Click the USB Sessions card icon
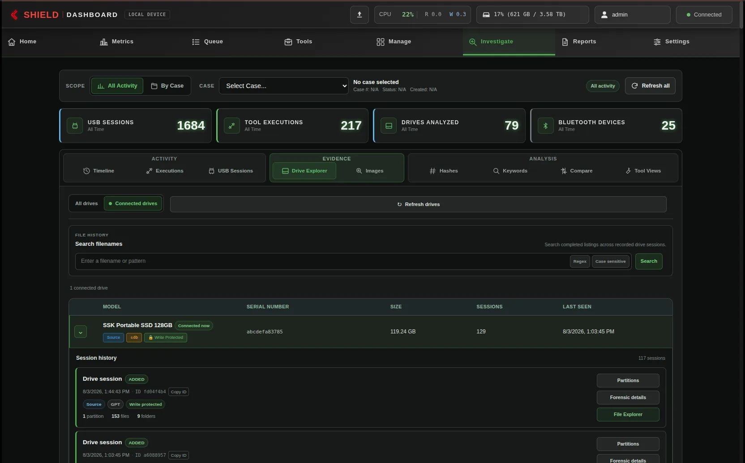 pyautogui.click(x=75, y=126)
